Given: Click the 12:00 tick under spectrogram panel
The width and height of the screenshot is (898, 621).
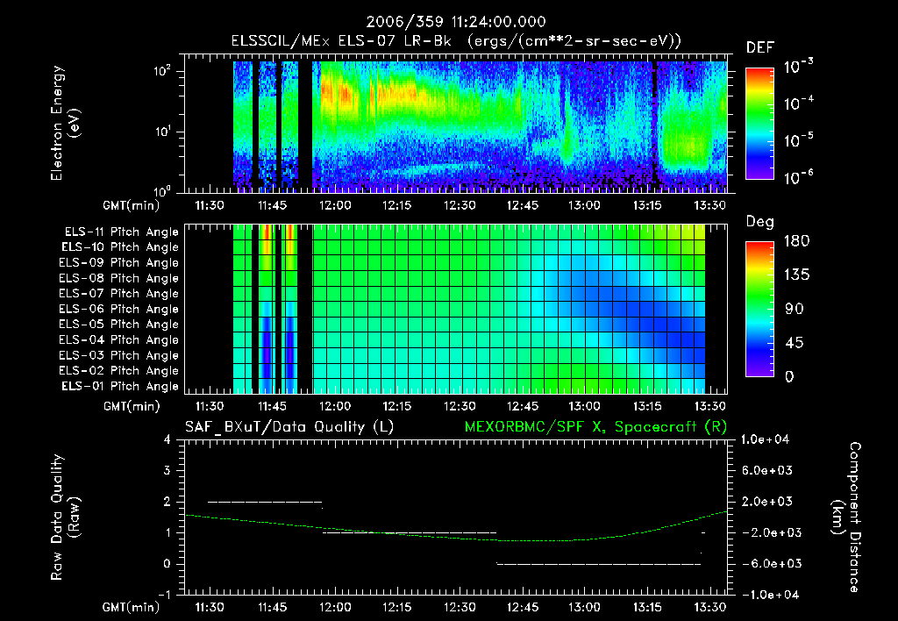Looking at the screenshot, I should [x=334, y=205].
